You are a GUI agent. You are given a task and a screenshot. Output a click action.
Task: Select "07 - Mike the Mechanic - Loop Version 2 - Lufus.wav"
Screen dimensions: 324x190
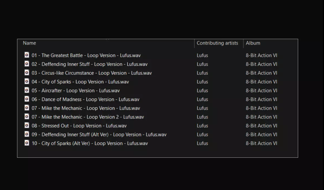click(x=88, y=117)
